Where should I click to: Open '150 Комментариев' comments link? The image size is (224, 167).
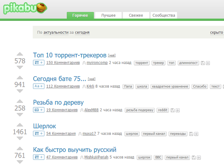pos(63,63)
